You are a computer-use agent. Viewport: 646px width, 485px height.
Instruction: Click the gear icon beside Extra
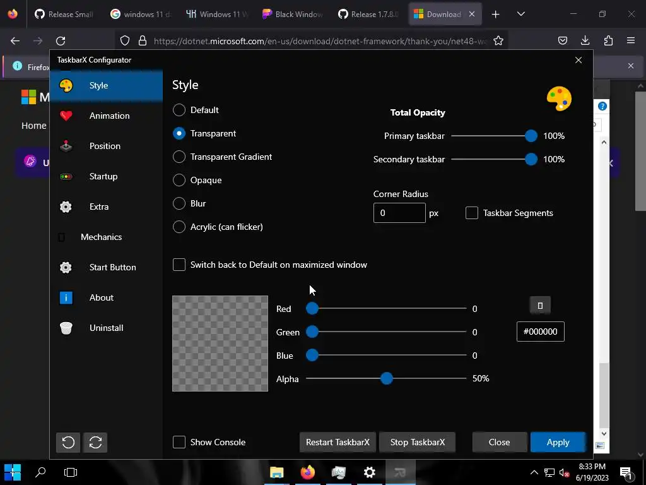coord(66,207)
